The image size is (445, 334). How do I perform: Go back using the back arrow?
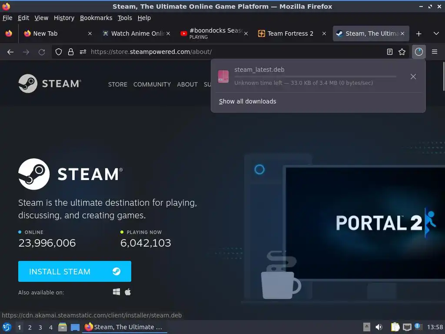point(10,52)
